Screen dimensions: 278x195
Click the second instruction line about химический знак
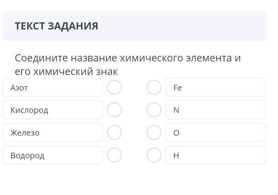coord(66,72)
